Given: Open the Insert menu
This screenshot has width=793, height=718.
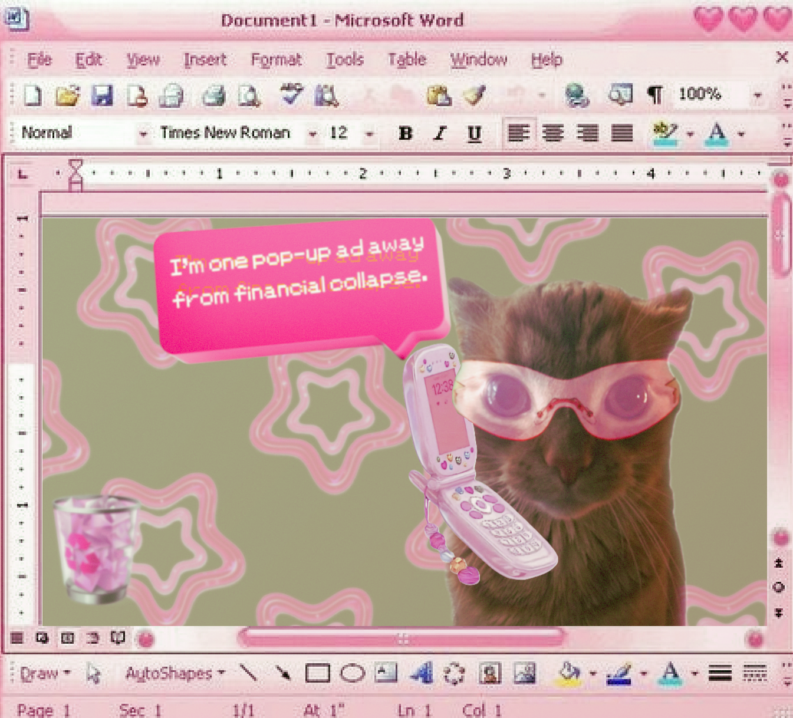Looking at the screenshot, I should (x=205, y=60).
